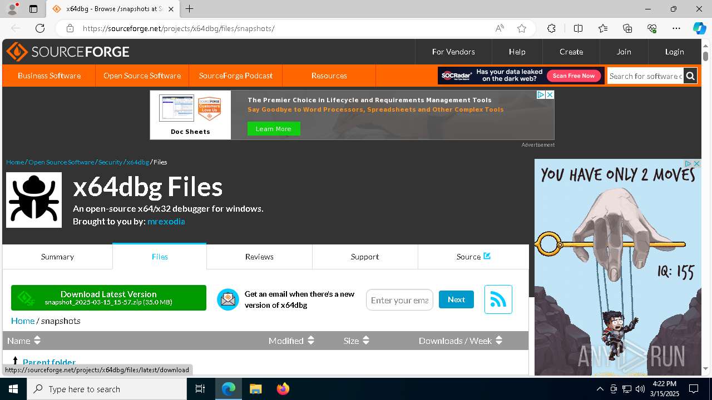Open RSS feed icon
Screen dimensions: 712x400
point(498,299)
